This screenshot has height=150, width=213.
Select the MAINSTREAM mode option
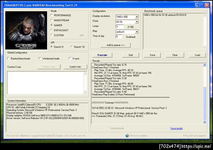(x=51, y=20)
